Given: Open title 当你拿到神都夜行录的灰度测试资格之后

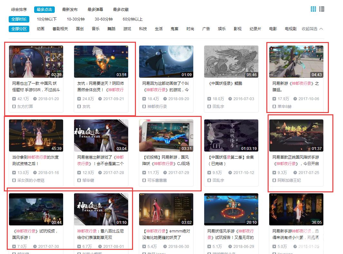Looking at the screenshot, I should pos(35,161).
